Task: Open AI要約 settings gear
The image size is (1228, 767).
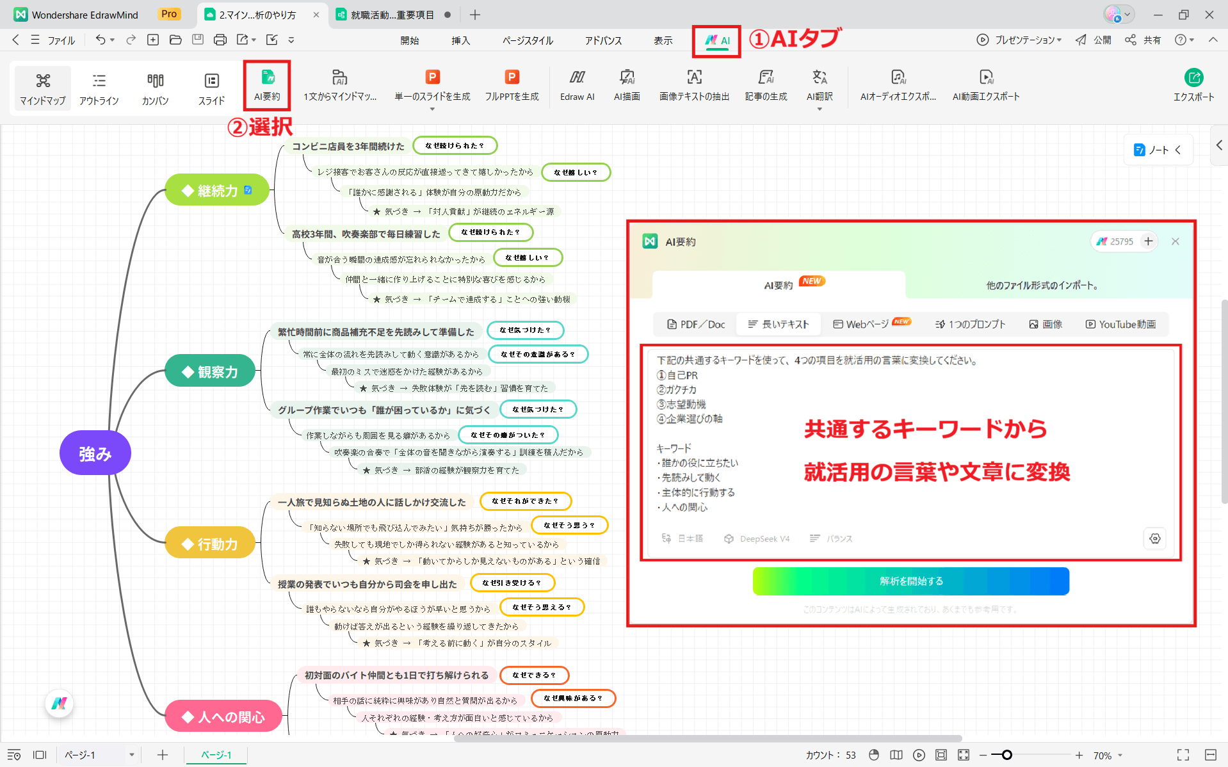Action: [x=1155, y=538]
